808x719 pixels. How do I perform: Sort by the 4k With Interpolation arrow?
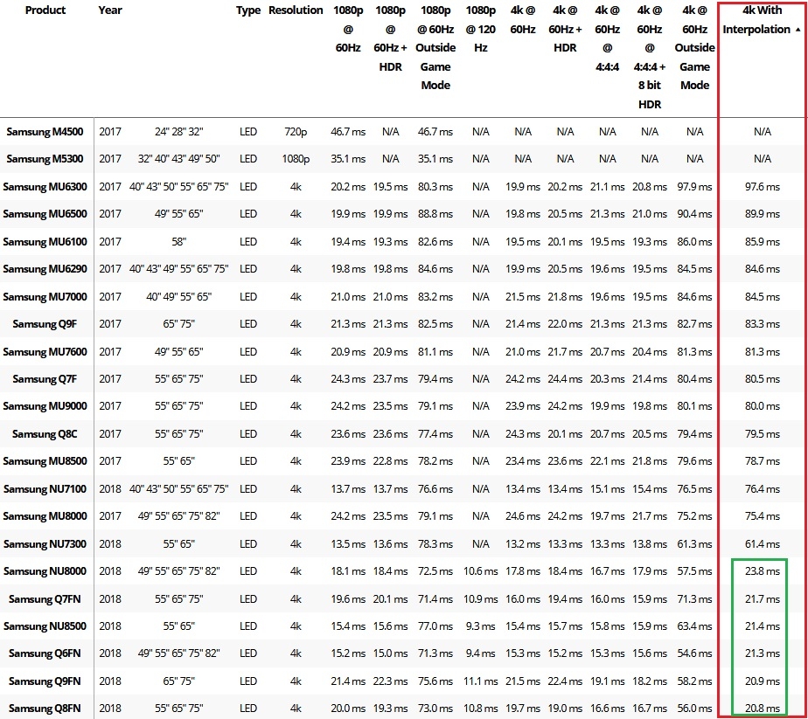(798, 30)
